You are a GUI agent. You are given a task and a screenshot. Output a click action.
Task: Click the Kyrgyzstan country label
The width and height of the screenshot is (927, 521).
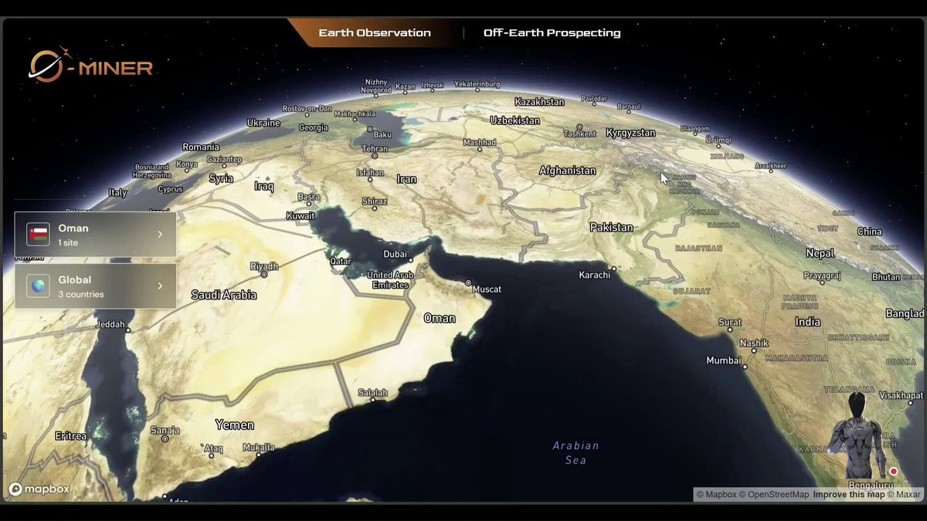coord(630,133)
